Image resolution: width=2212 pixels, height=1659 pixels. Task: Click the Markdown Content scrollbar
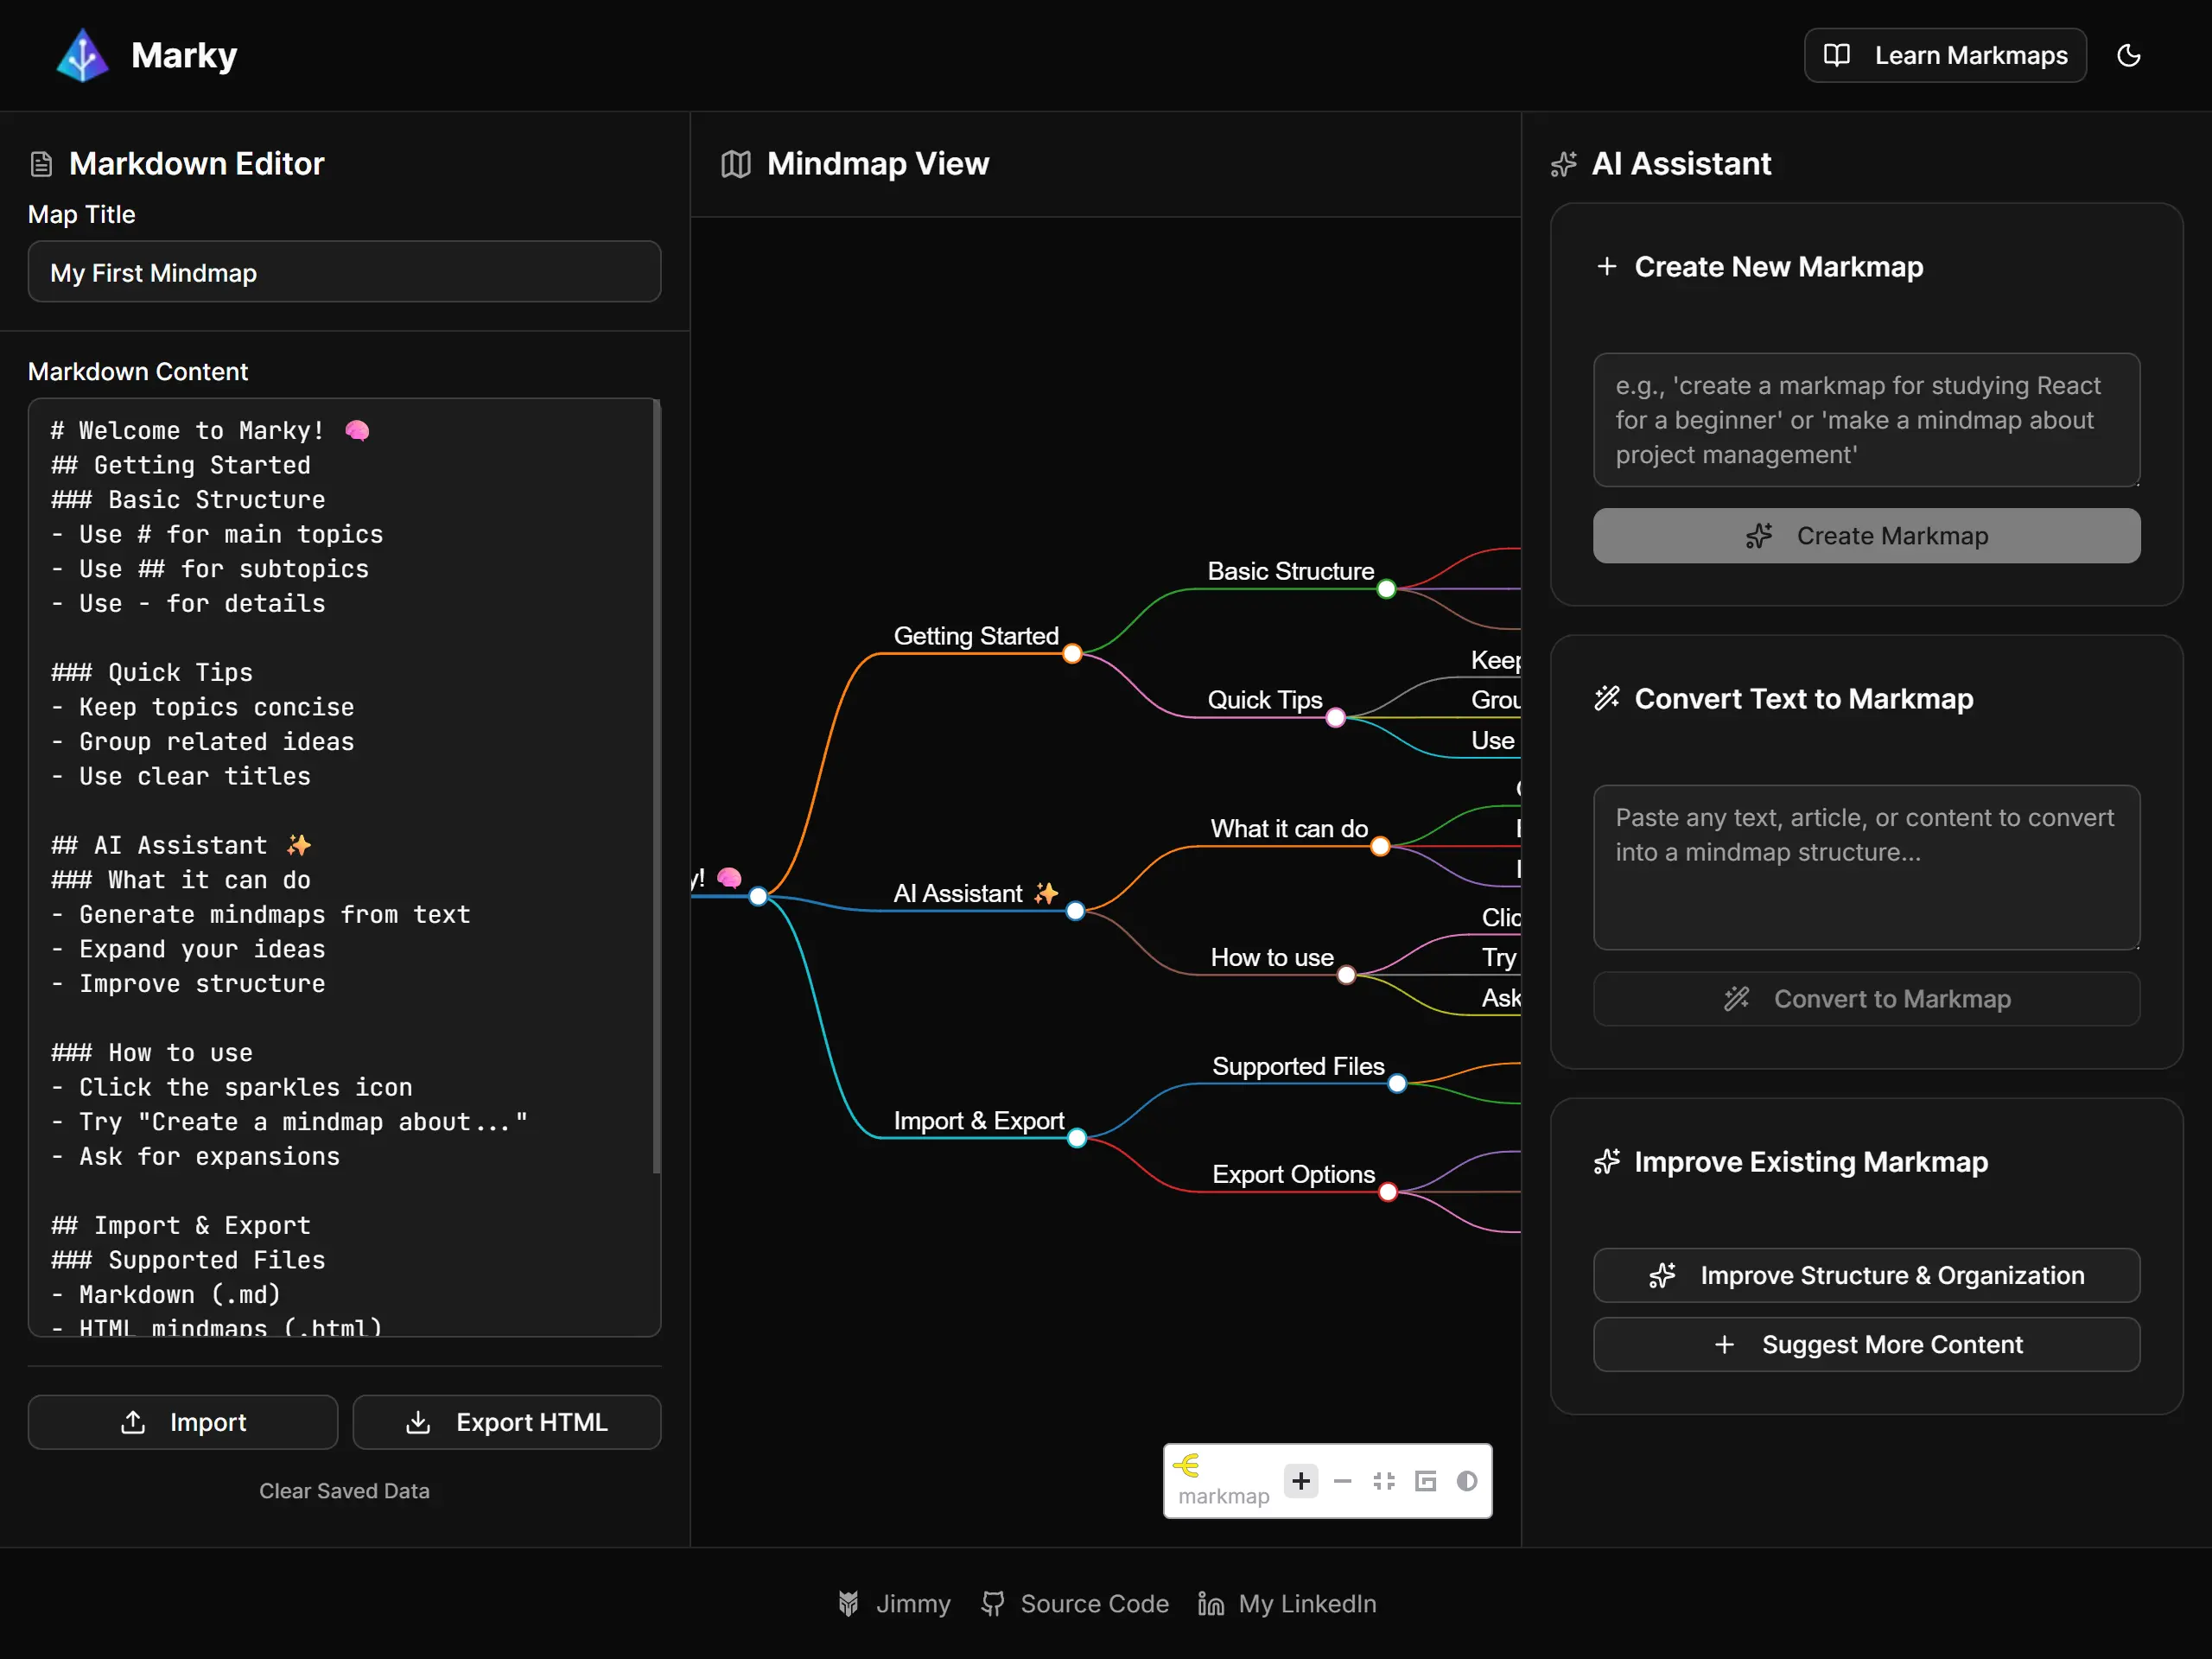coord(656,786)
